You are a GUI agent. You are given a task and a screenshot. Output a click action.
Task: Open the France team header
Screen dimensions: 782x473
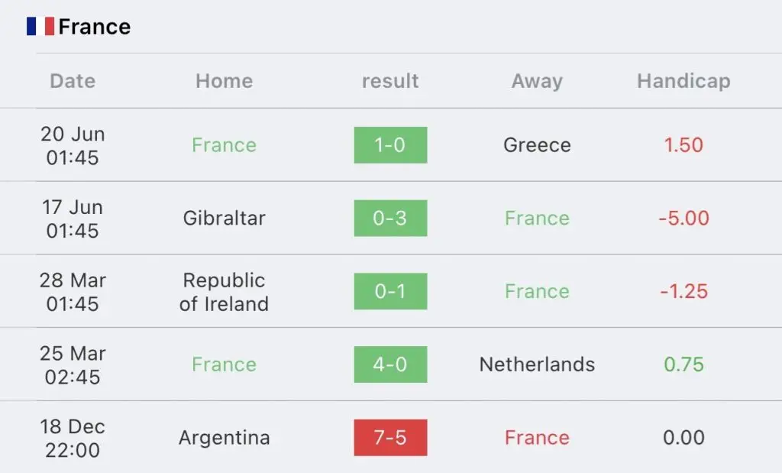[94, 27]
